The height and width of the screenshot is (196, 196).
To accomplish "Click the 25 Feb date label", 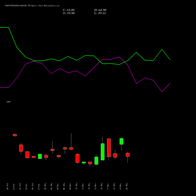I will pos(26,186).
